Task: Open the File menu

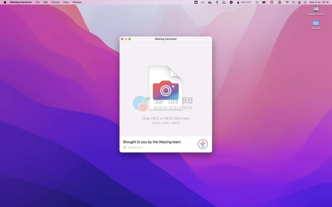Action: coord(38,2)
